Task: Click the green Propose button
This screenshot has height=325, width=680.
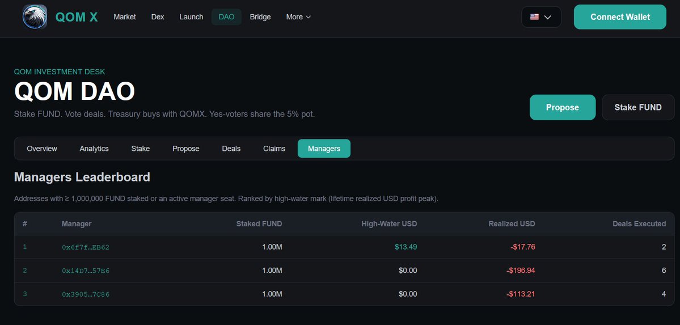Action: coord(563,107)
